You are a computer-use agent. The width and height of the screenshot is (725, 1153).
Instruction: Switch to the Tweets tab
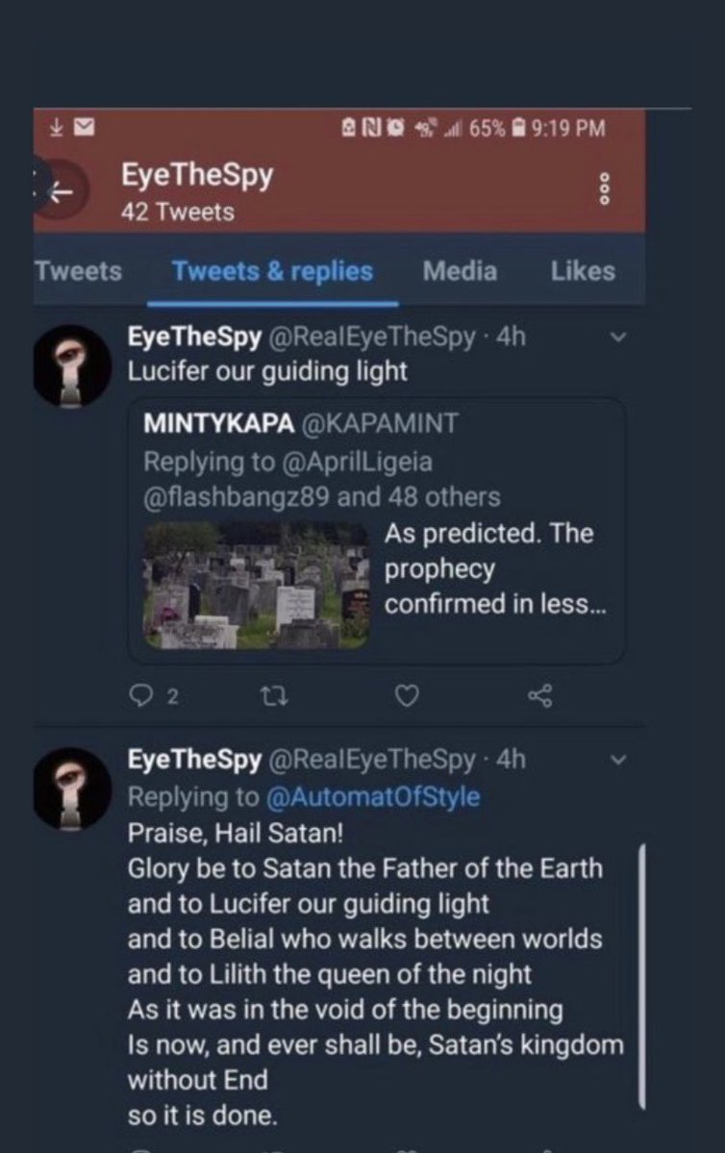(78, 271)
